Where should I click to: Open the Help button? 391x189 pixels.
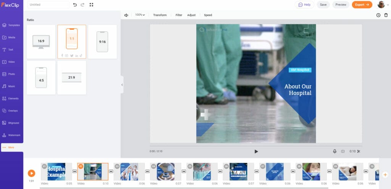304,5
